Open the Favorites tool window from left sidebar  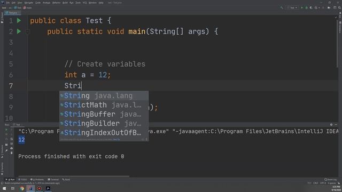2,169
